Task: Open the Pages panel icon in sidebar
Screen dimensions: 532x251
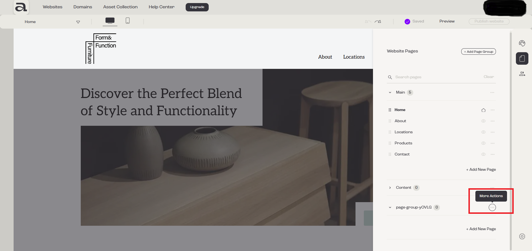Action: click(x=522, y=58)
